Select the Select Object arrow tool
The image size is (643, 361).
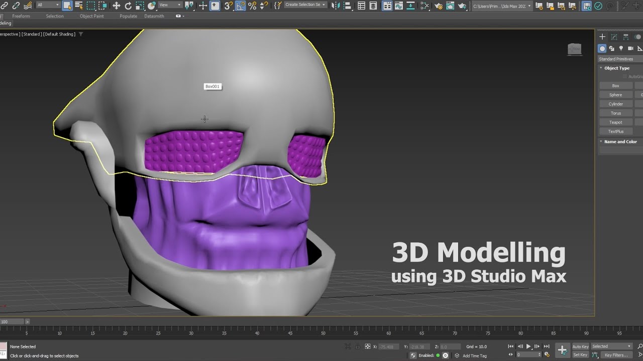67,6
